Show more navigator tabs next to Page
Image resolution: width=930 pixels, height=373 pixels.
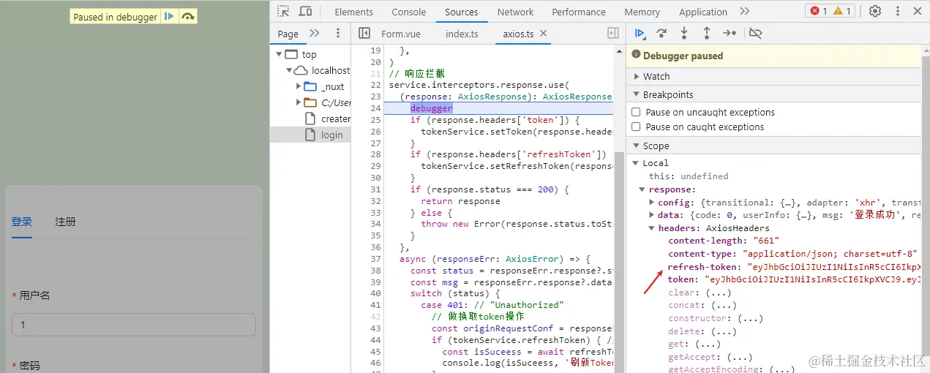pyautogui.click(x=315, y=33)
